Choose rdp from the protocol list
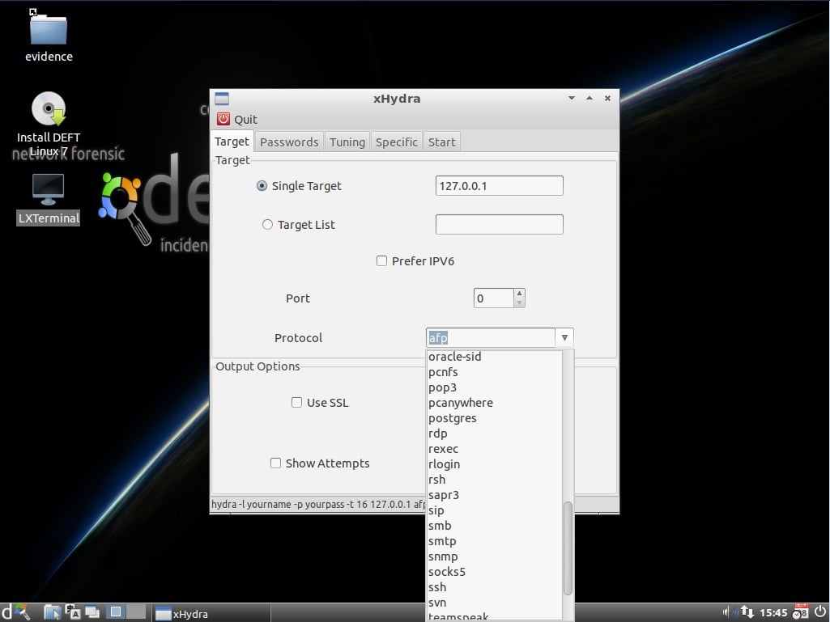830x622 pixels. point(495,434)
